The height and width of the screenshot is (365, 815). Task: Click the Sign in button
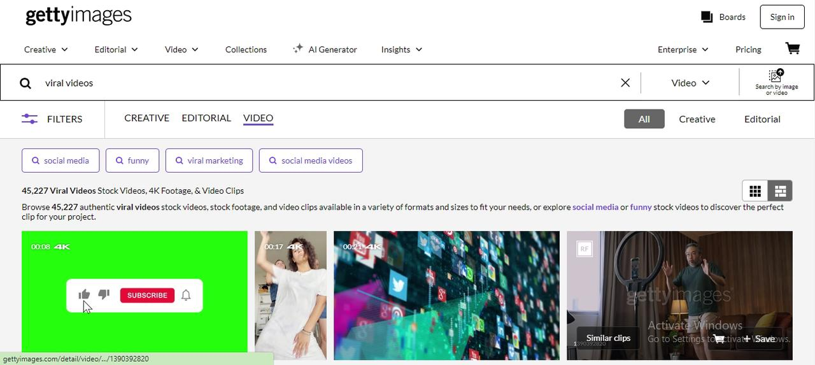pyautogui.click(x=782, y=17)
